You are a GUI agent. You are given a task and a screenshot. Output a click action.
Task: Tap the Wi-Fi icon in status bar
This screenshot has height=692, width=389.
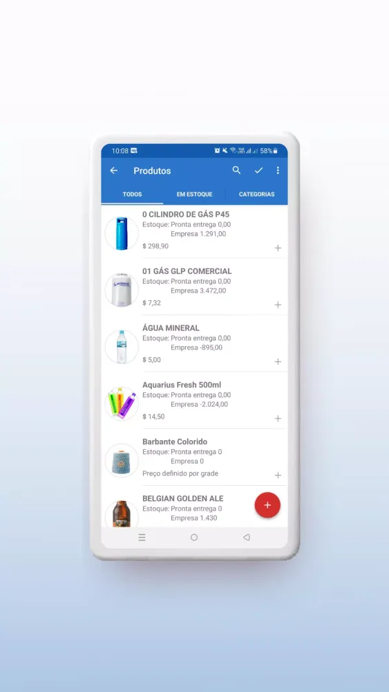pos(233,151)
